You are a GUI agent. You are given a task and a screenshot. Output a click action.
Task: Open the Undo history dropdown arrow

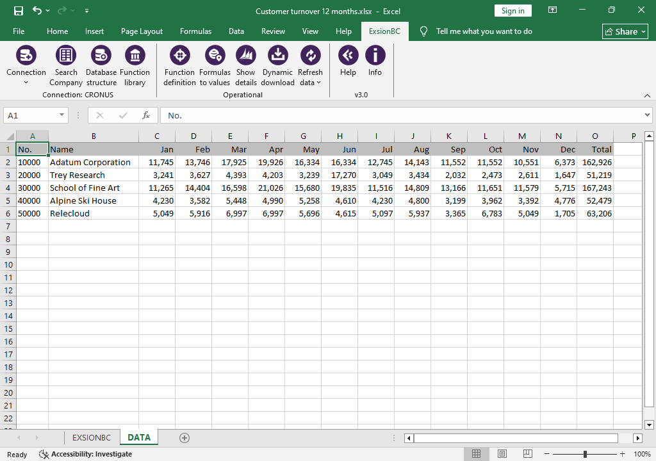pyautogui.click(x=47, y=10)
